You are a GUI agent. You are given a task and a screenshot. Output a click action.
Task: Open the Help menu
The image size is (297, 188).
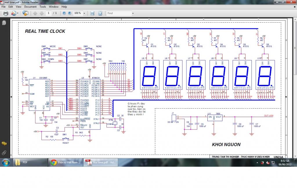click(x=64, y=7)
